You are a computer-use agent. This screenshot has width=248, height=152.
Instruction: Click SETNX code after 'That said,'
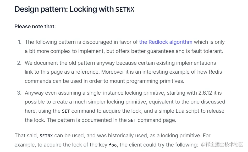click(x=46, y=136)
